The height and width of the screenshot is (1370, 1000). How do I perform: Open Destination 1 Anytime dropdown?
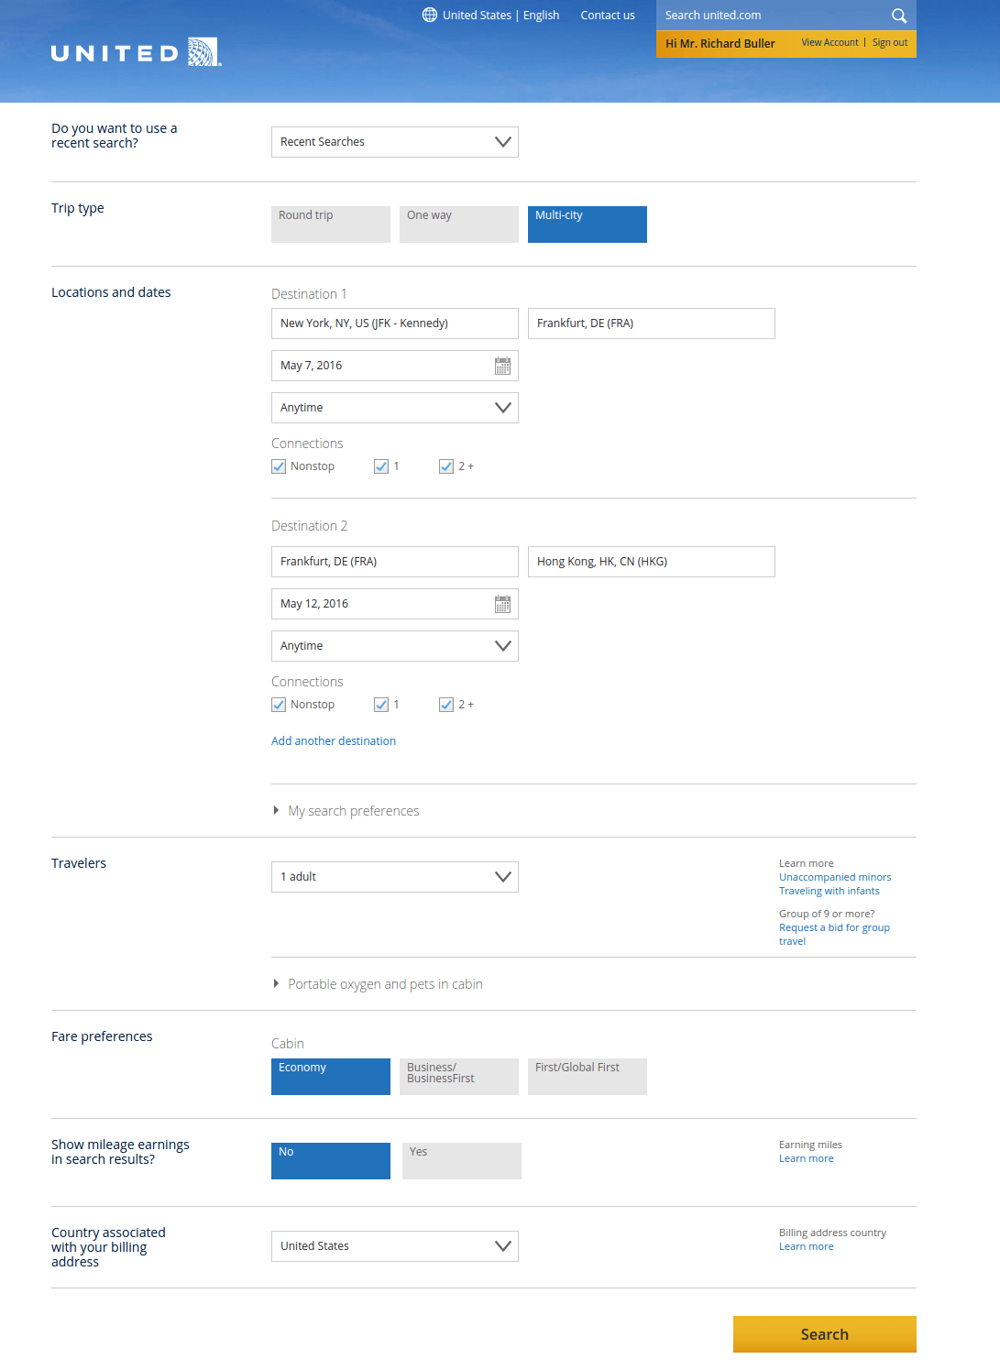click(395, 408)
